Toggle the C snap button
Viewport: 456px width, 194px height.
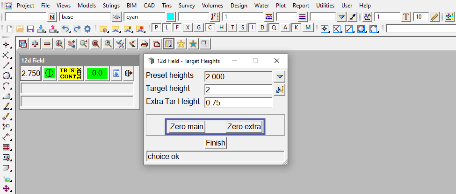coord(210,28)
